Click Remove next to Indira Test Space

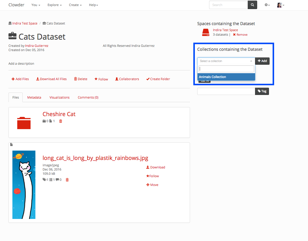pos(240,35)
